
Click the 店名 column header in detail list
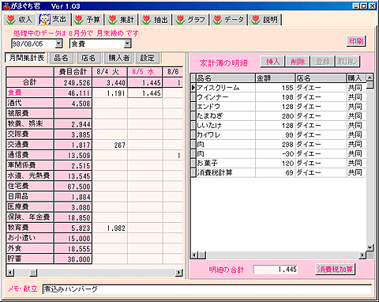tap(321, 78)
